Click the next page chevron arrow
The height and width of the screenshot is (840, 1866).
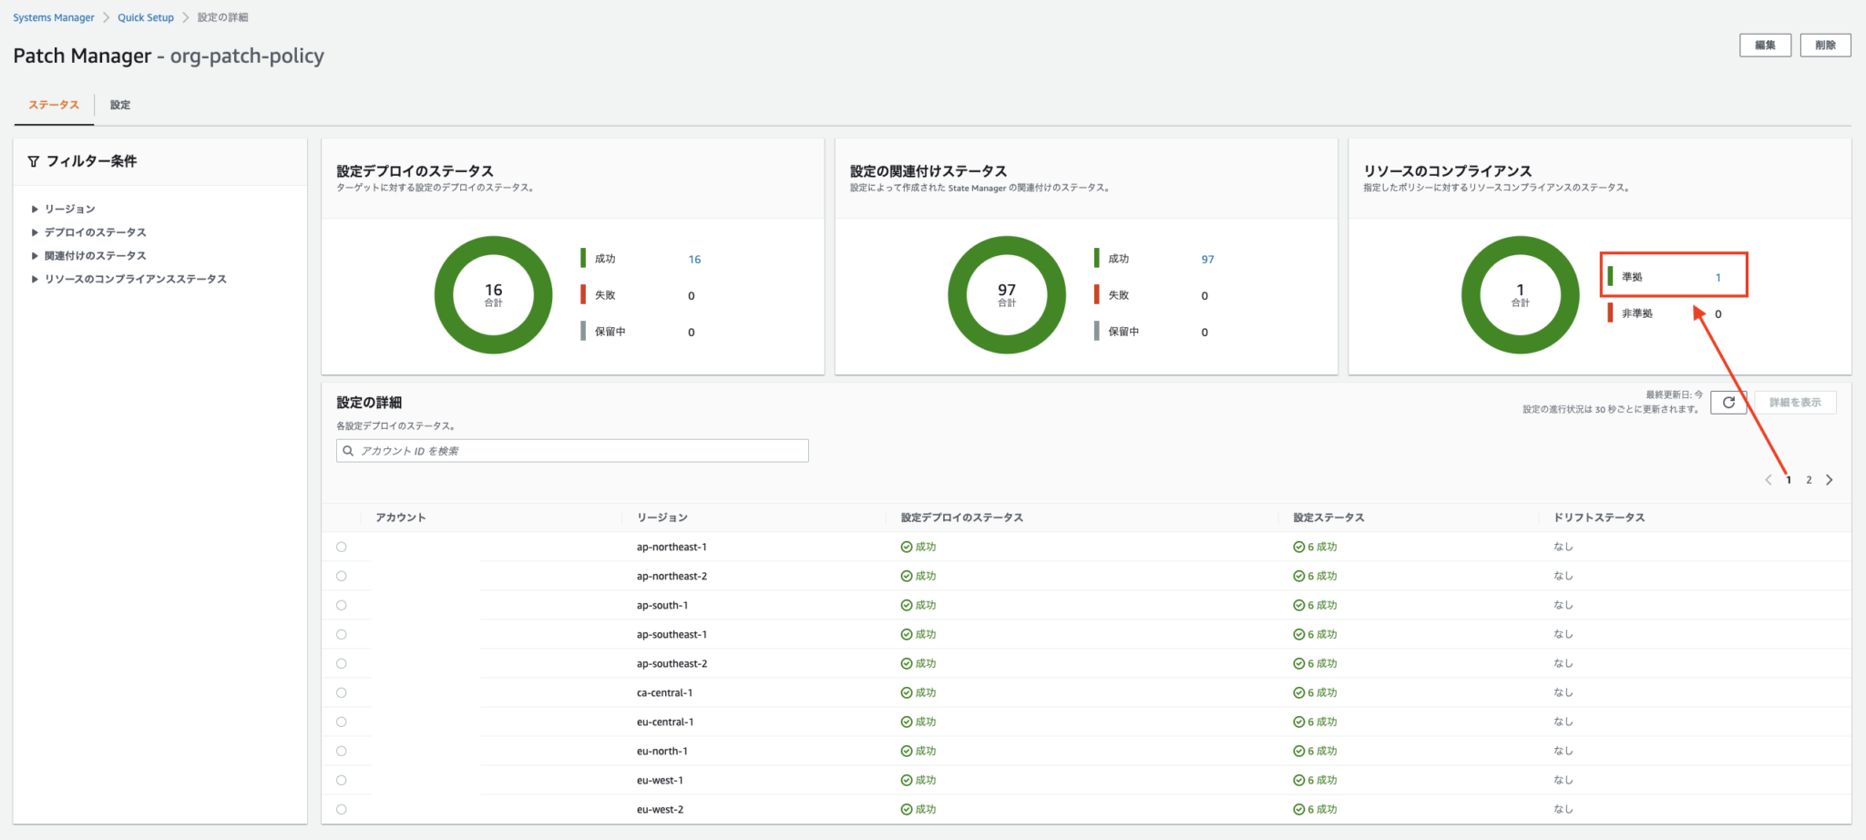(x=1830, y=479)
